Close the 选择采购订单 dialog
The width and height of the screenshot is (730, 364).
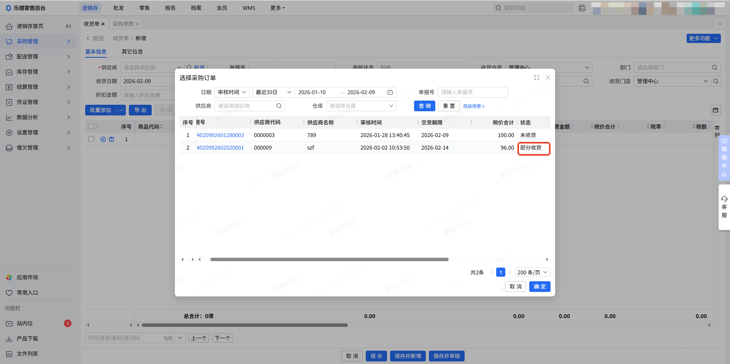pyautogui.click(x=548, y=77)
